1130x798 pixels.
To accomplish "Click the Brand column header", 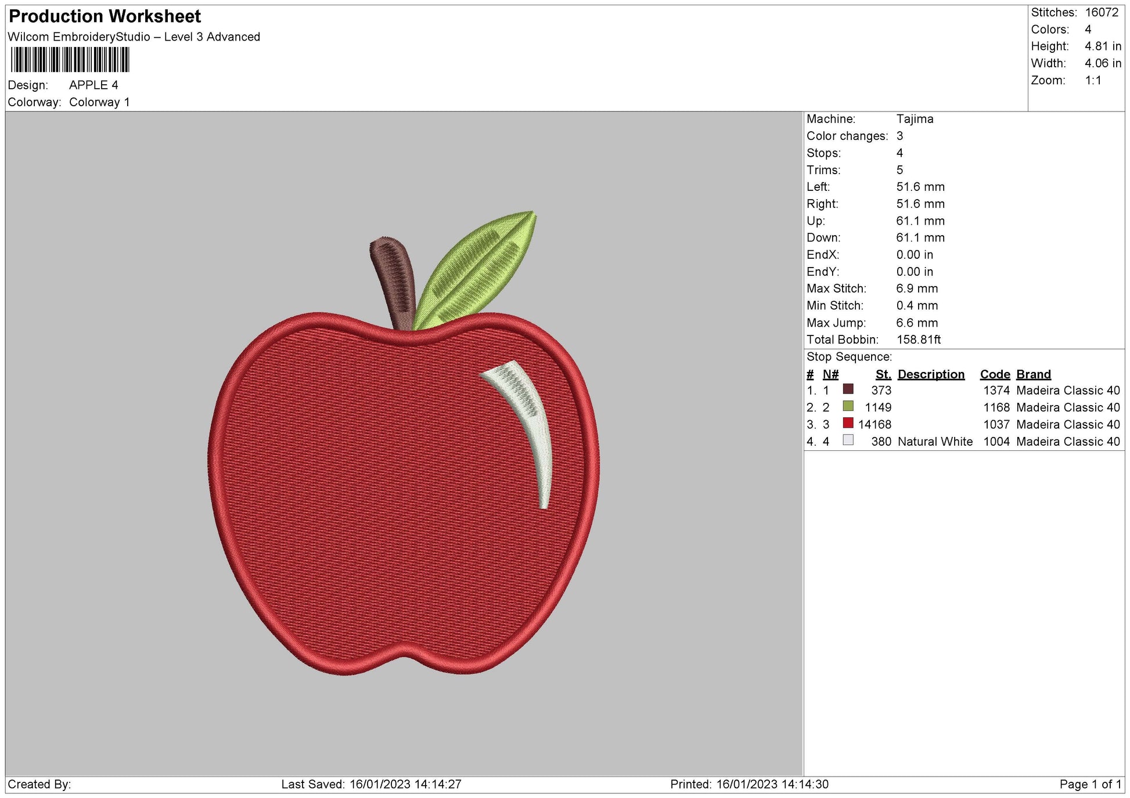I will point(1034,374).
